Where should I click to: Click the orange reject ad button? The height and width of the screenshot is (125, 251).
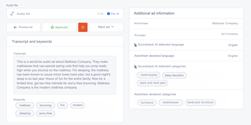[83, 27]
